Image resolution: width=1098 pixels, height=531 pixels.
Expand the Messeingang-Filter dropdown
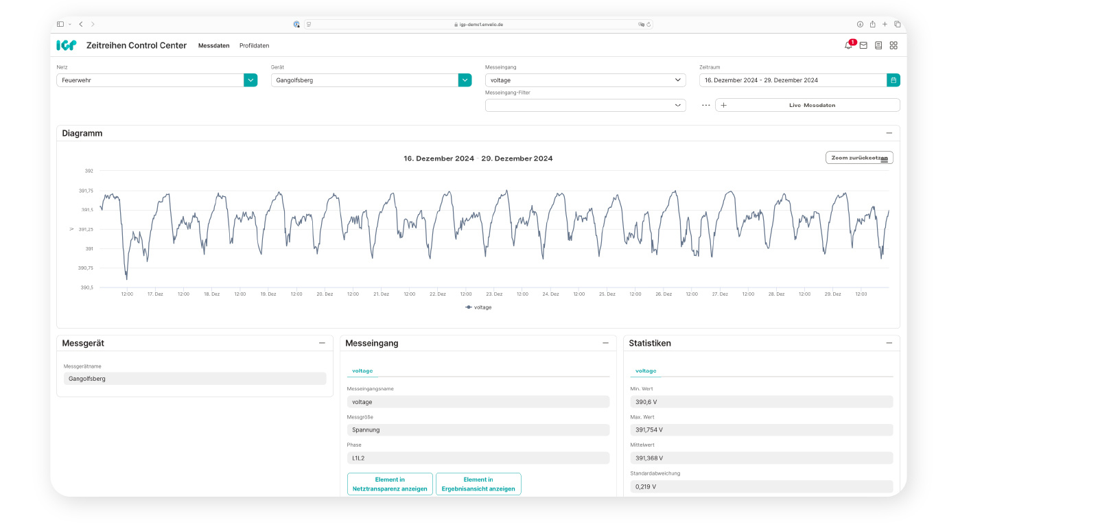(x=585, y=105)
